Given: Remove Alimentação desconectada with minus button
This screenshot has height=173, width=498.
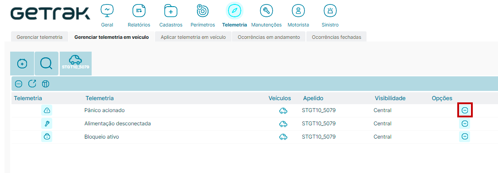Looking at the screenshot, I should (465, 123).
